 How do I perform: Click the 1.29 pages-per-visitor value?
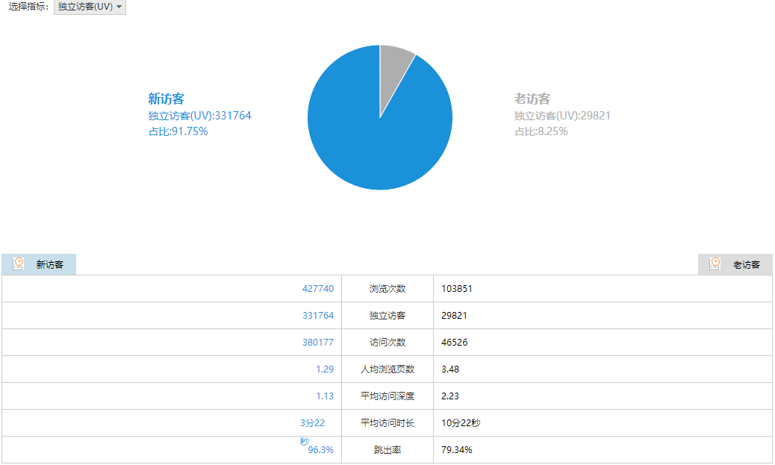coord(325,369)
